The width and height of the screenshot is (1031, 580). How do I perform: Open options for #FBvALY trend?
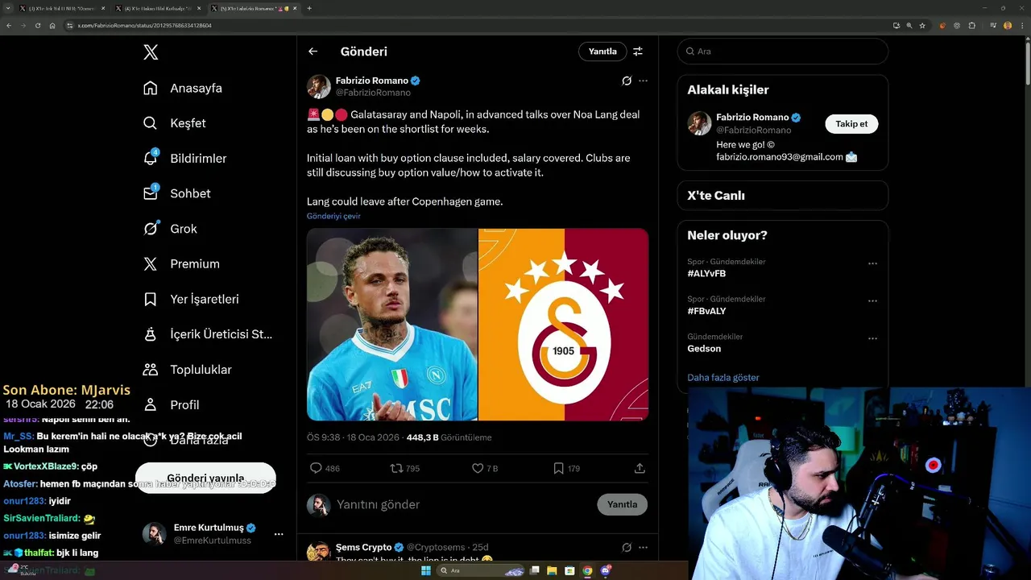(872, 300)
